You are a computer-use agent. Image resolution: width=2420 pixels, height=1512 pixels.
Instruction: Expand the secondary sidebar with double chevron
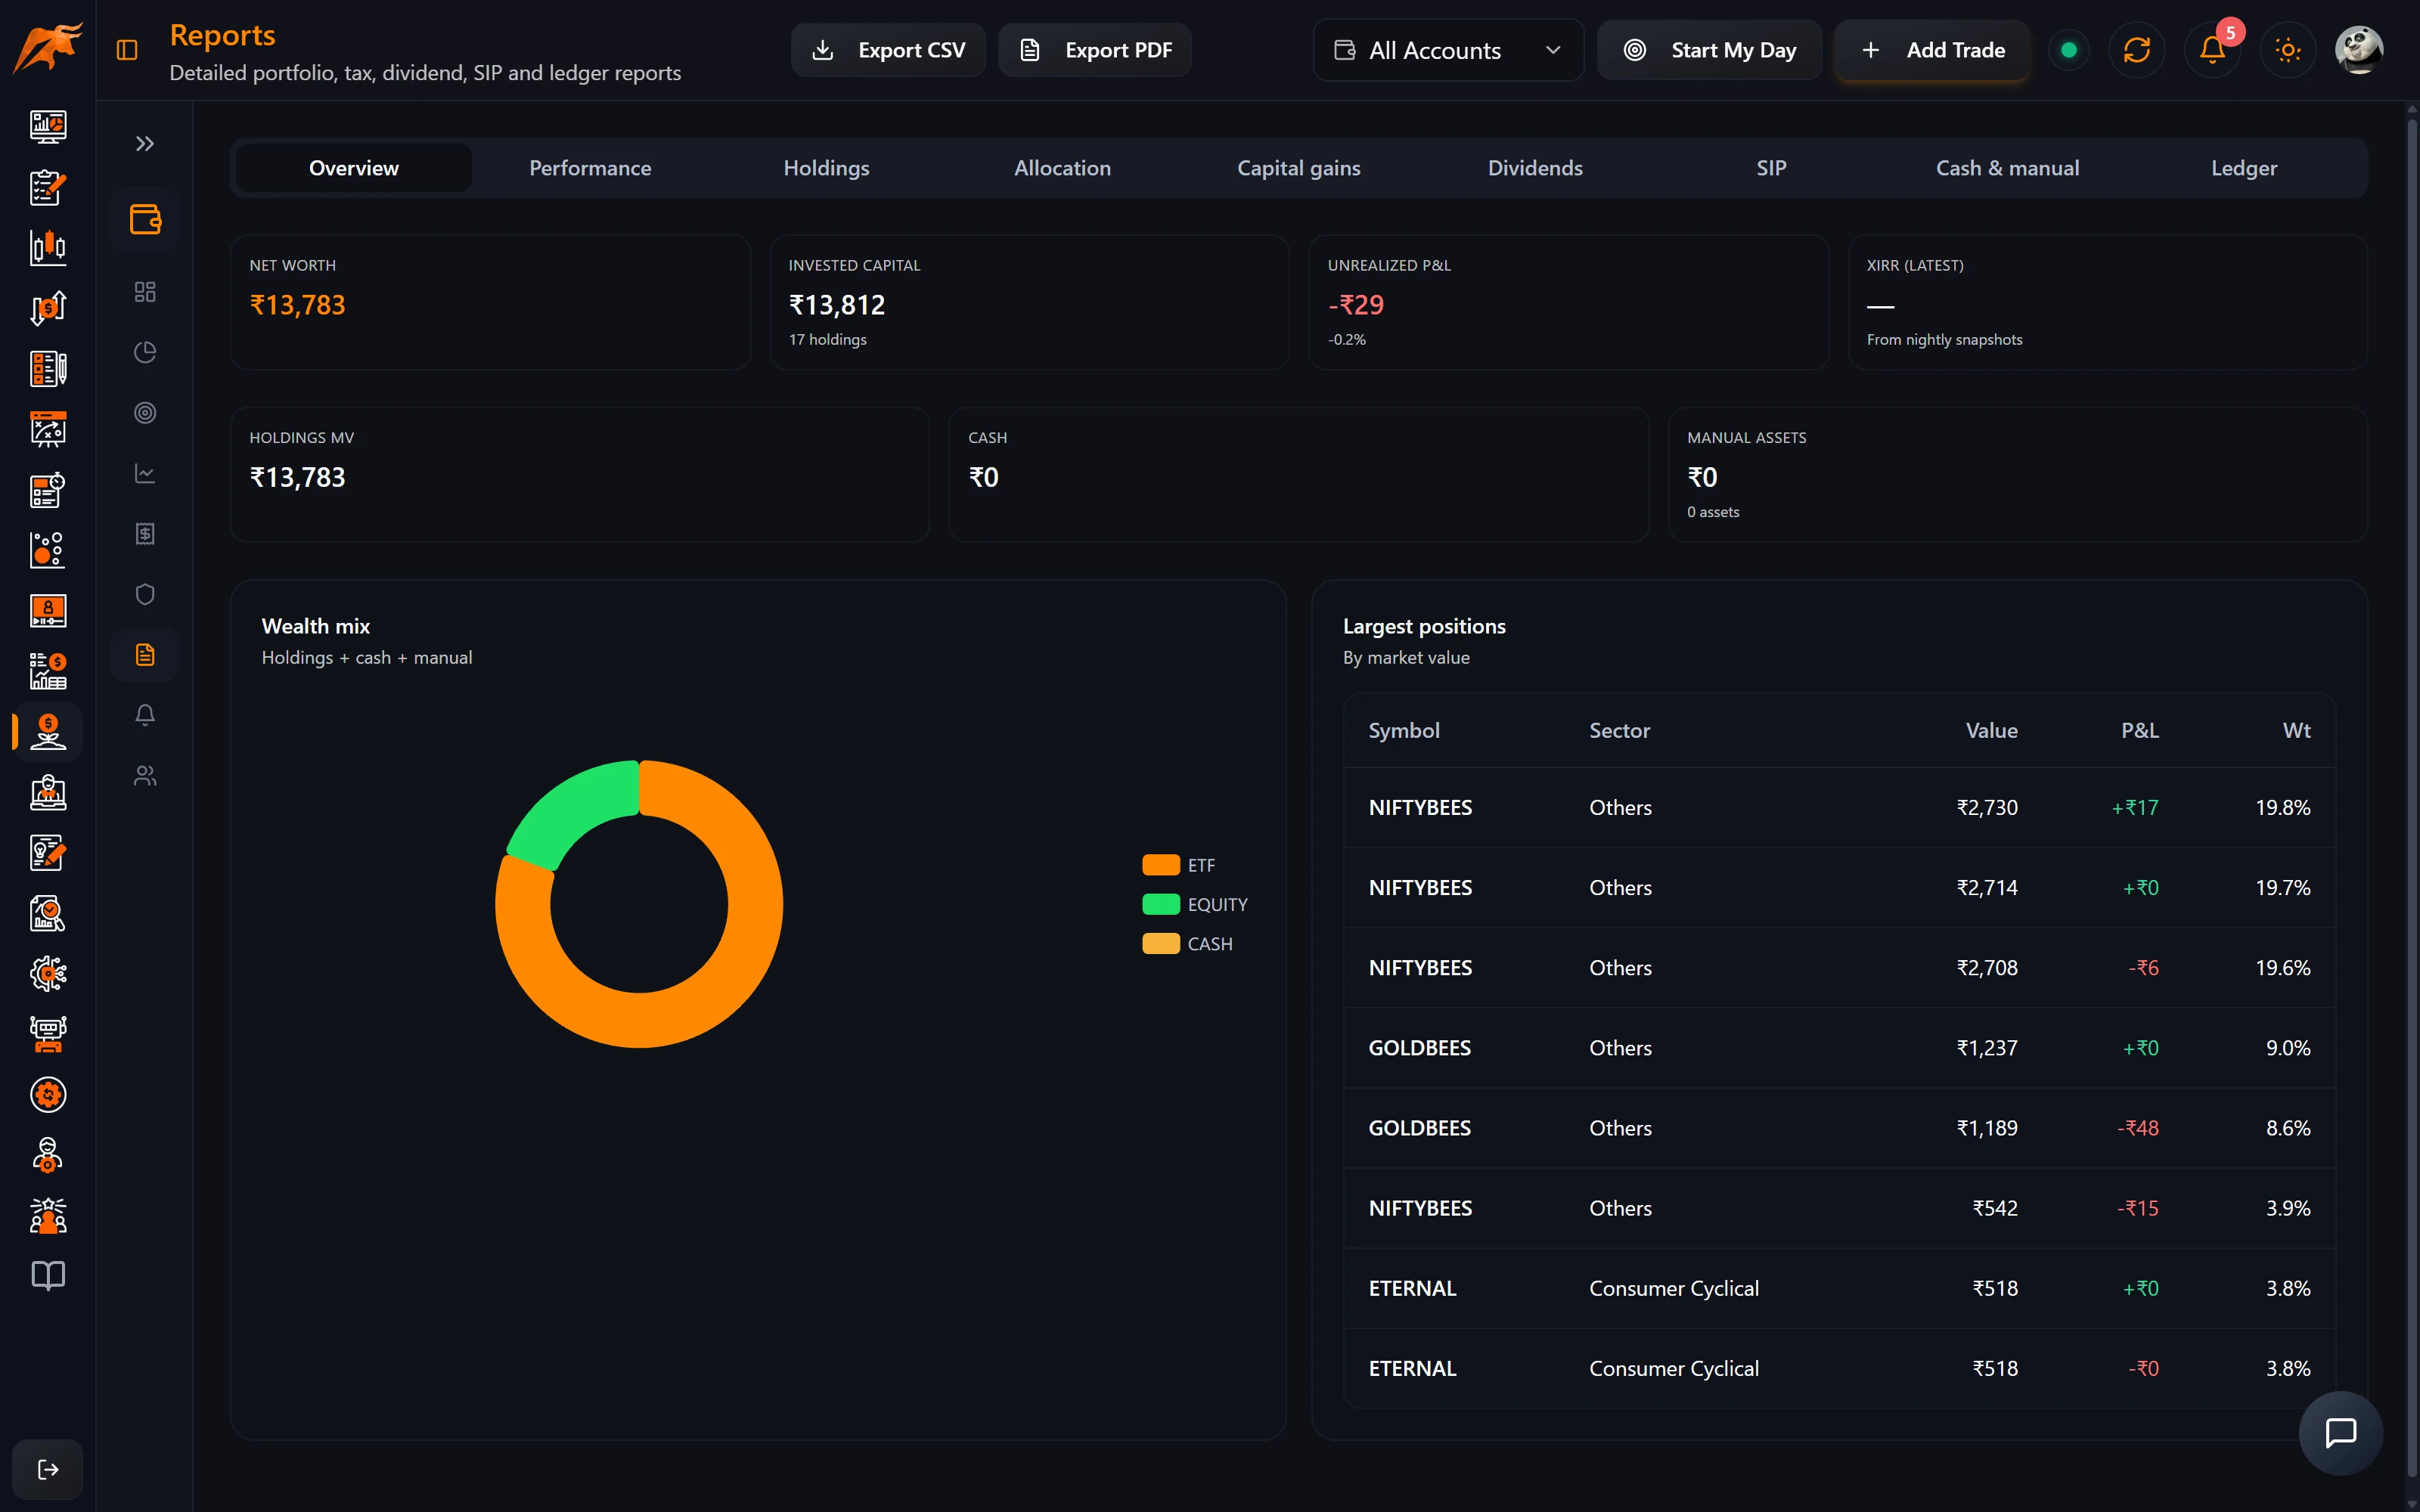click(145, 144)
